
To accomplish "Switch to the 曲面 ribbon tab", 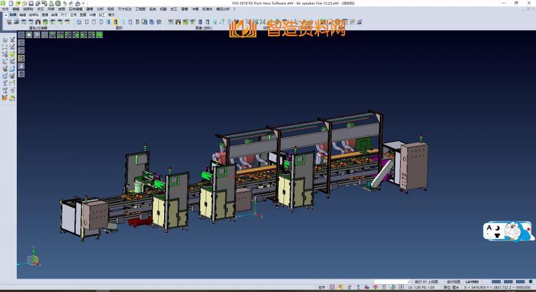I will pos(54,14).
